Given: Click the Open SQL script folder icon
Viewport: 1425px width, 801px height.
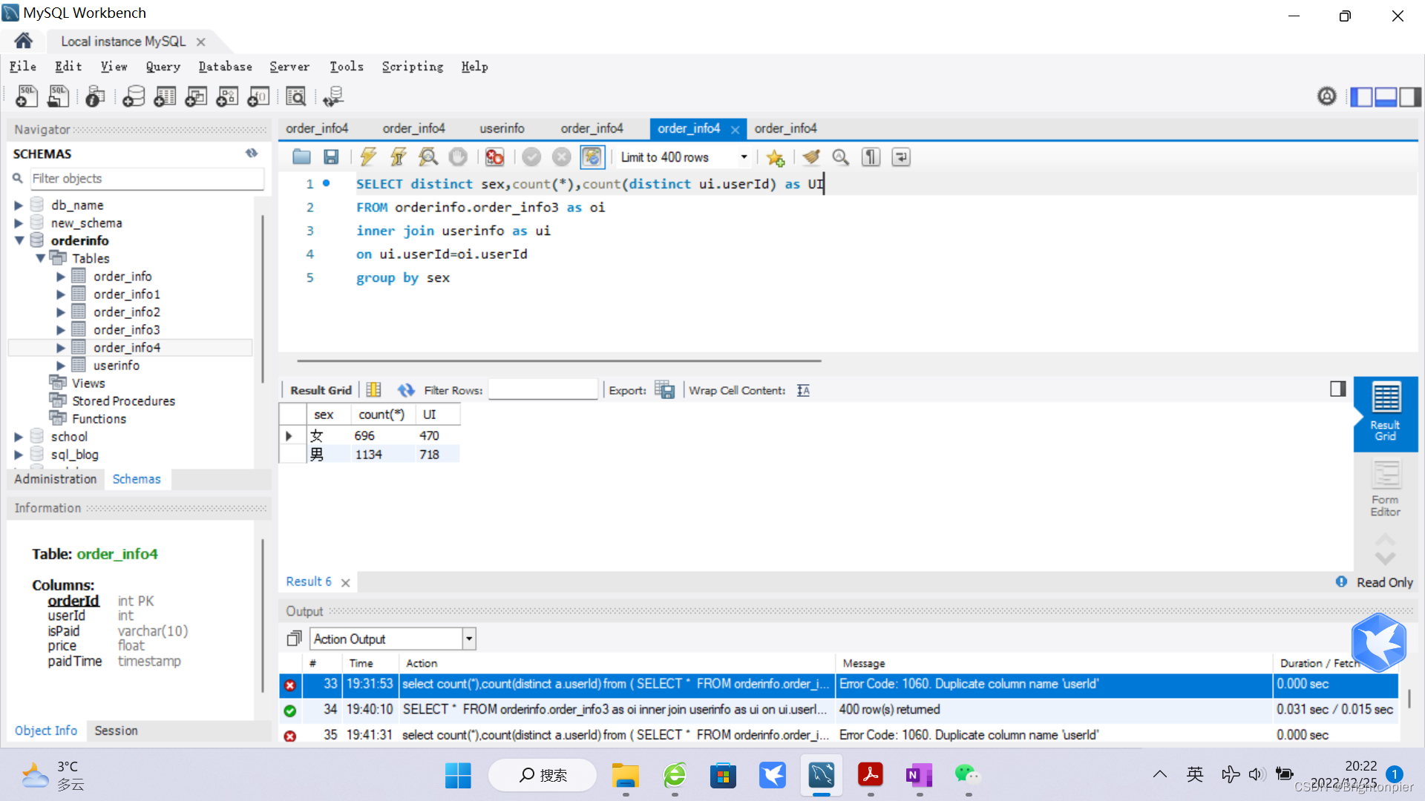Looking at the screenshot, I should (301, 156).
